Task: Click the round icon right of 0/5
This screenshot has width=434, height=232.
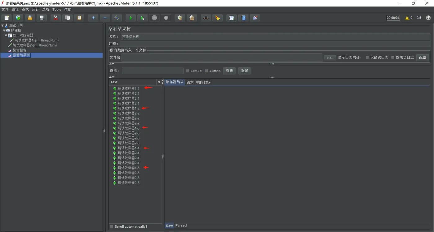Action: (428, 18)
